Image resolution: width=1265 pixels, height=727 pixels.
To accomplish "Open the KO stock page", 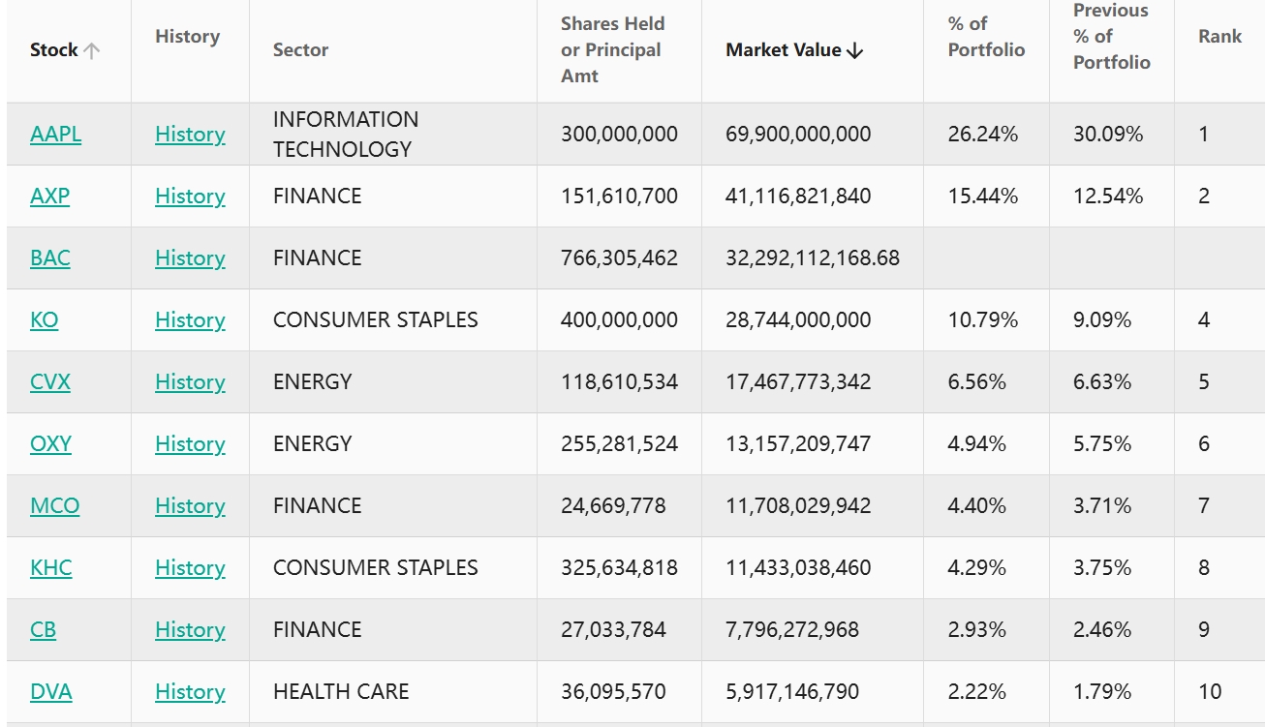I will 44,320.
